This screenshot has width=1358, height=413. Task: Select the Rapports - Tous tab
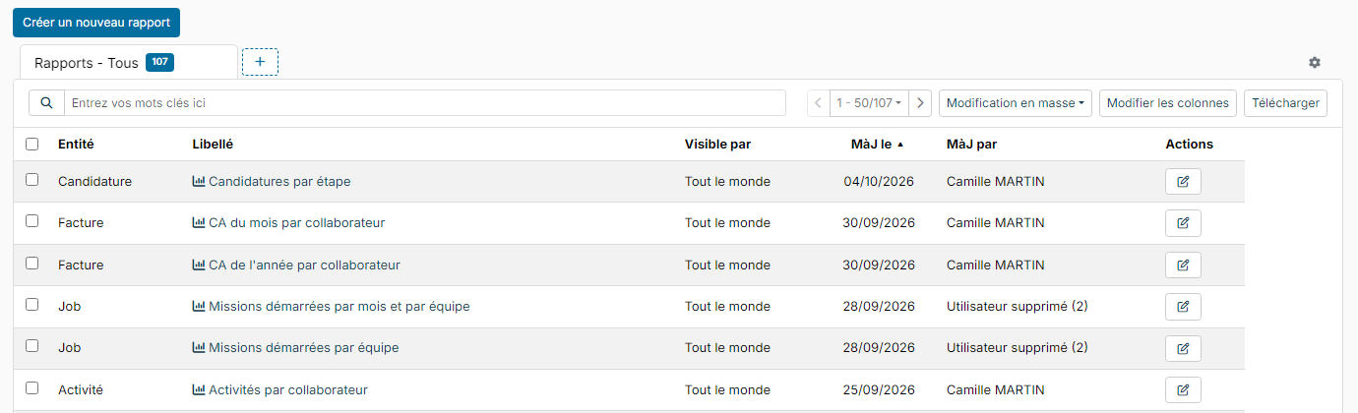(129, 62)
